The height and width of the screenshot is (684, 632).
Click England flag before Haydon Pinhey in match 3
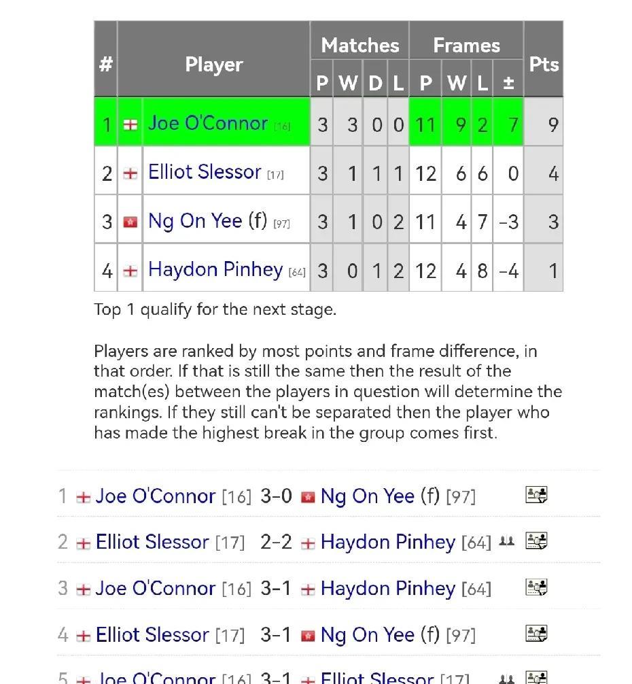click(308, 589)
